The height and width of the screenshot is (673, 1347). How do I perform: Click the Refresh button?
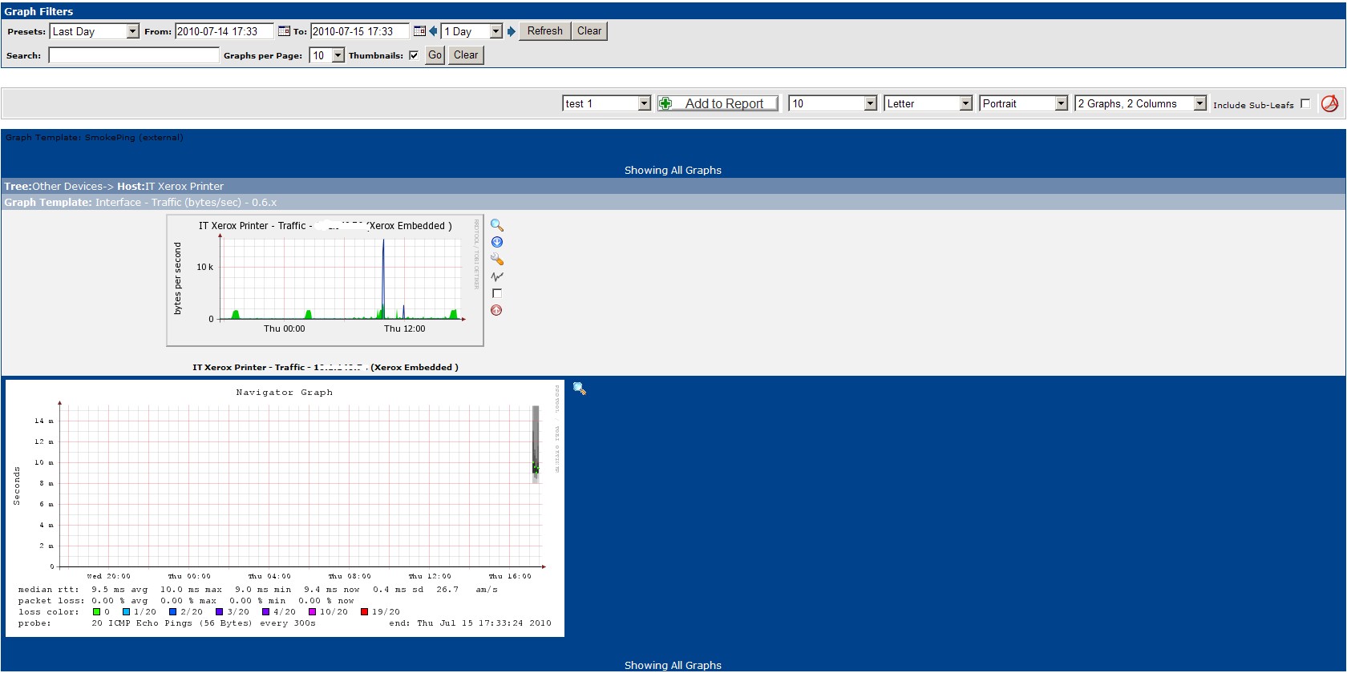pyautogui.click(x=545, y=31)
